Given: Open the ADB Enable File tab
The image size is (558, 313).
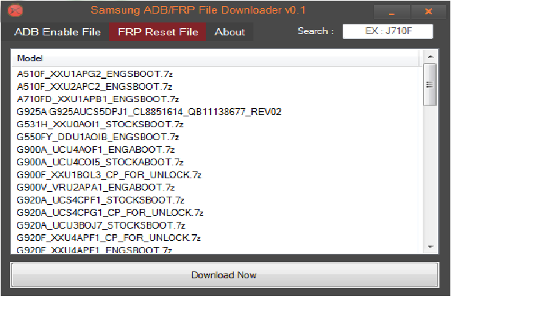Looking at the screenshot, I should [x=57, y=32].
